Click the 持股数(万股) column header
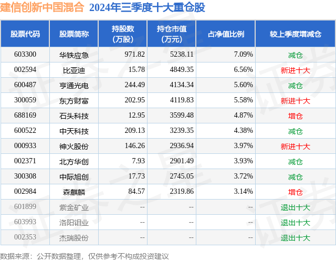 tap(123, 34)
